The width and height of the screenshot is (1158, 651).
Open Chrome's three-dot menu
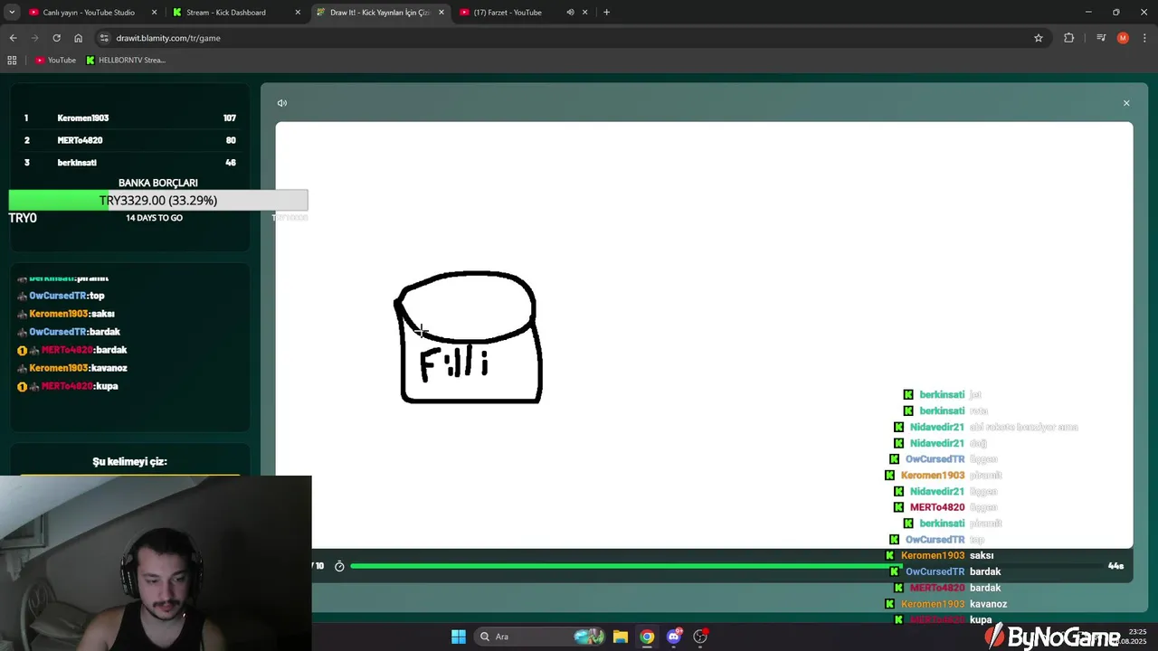(1144, 38)
